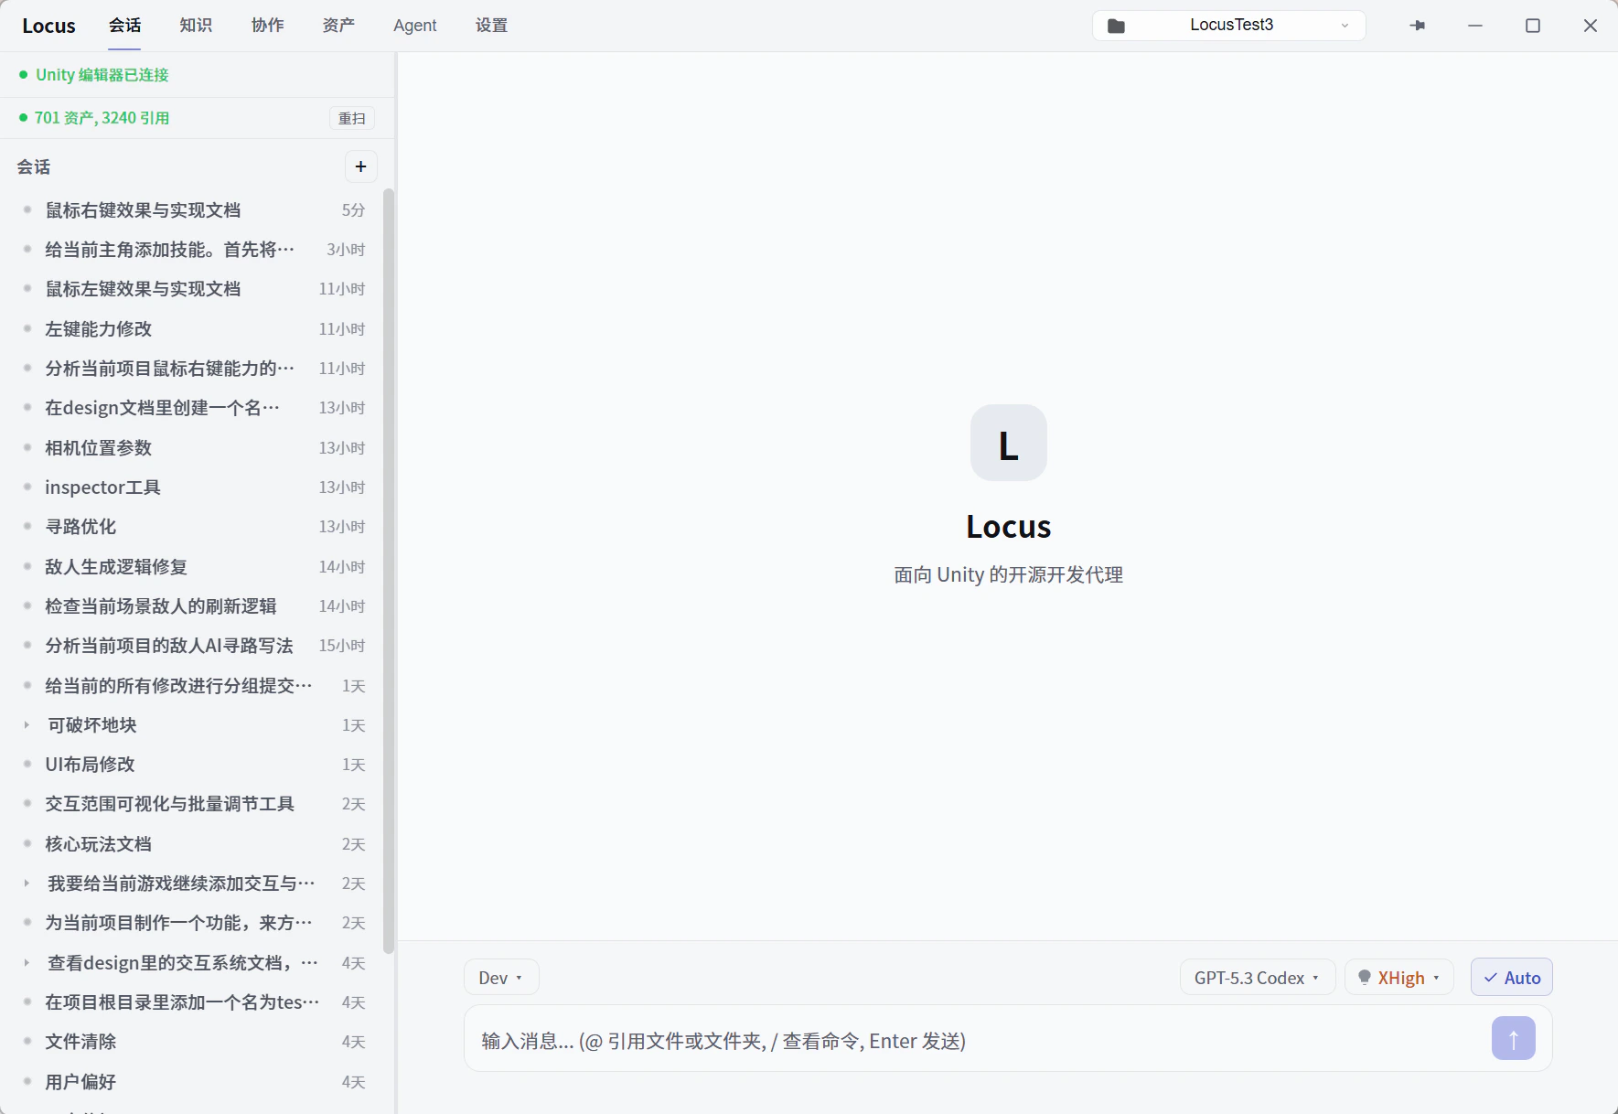Screen dimensions: 1618x1114
Task: Open conversation 检查当前场景敌人的刷新逻辑
Action: pyautogui.click(x=194, y=606)
